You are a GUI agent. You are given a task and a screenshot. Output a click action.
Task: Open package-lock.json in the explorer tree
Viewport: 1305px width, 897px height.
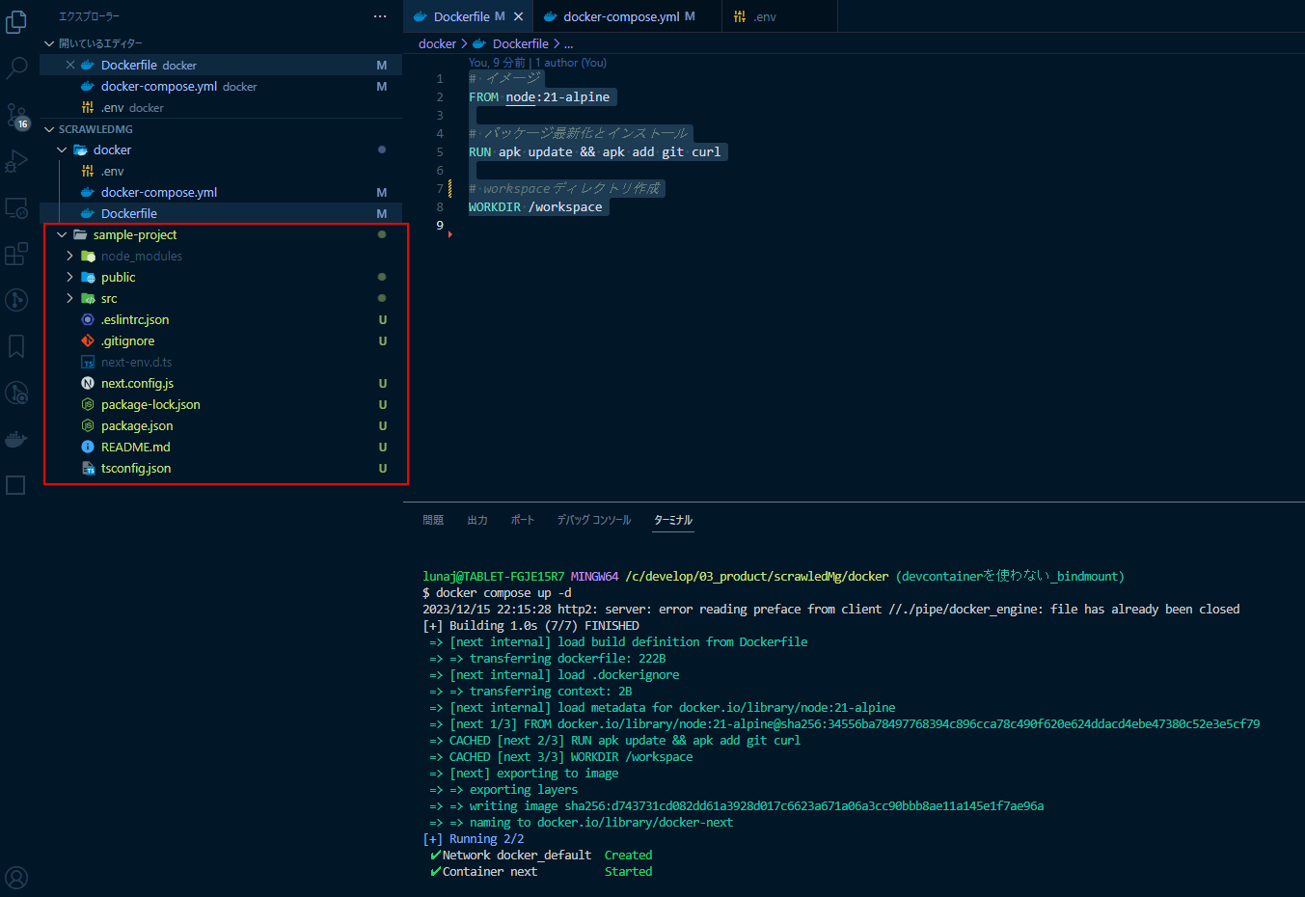pyautogui.click(x=150, y=404)
